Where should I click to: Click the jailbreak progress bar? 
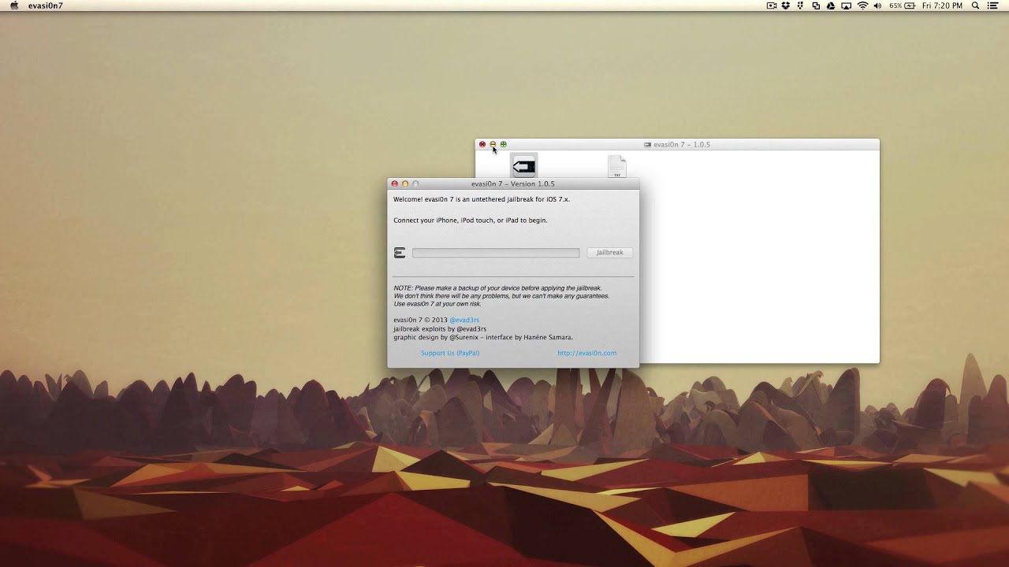coord(496,253)
